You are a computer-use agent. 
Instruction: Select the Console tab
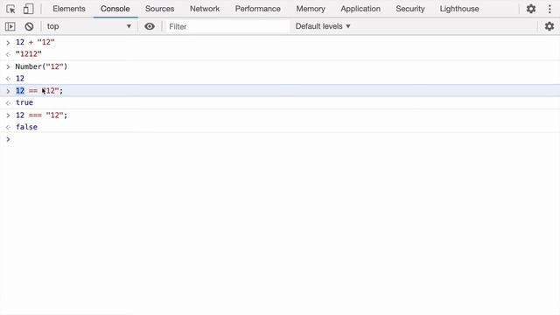(115, 9)
